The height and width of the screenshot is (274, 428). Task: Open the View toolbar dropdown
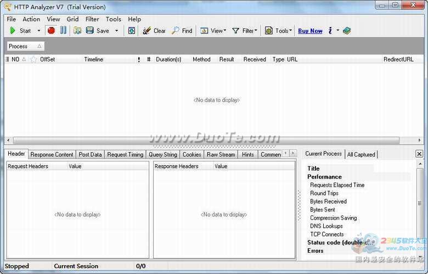click(213, 31)
